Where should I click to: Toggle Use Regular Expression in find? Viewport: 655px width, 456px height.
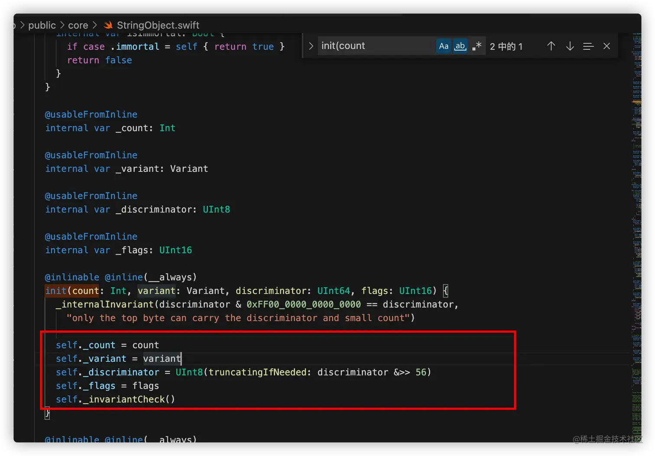coord(477,46)
